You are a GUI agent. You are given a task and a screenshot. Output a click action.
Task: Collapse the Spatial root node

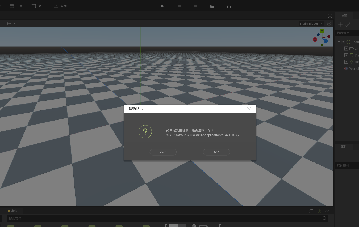[x=339, y=42]
